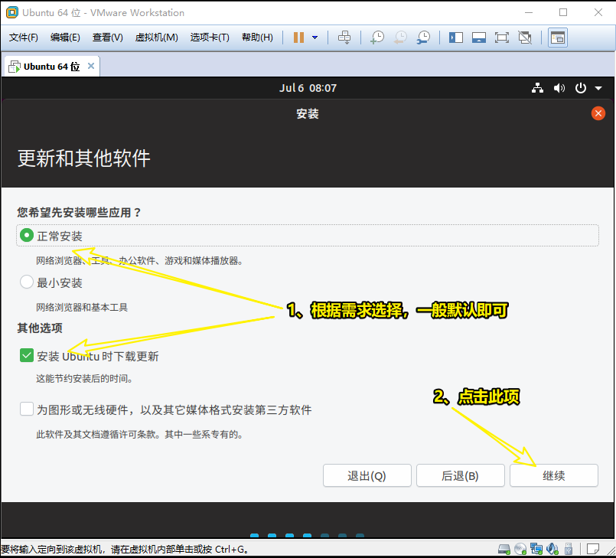616x558 pixels.
Task: Uncheck 安装 Ubuntu 时下载更新 checkbox
Action: coord(27,356)
